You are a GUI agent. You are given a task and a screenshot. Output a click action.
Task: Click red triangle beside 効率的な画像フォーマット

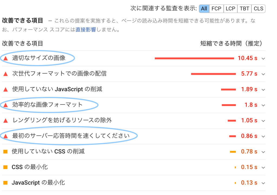pos(6,105)
